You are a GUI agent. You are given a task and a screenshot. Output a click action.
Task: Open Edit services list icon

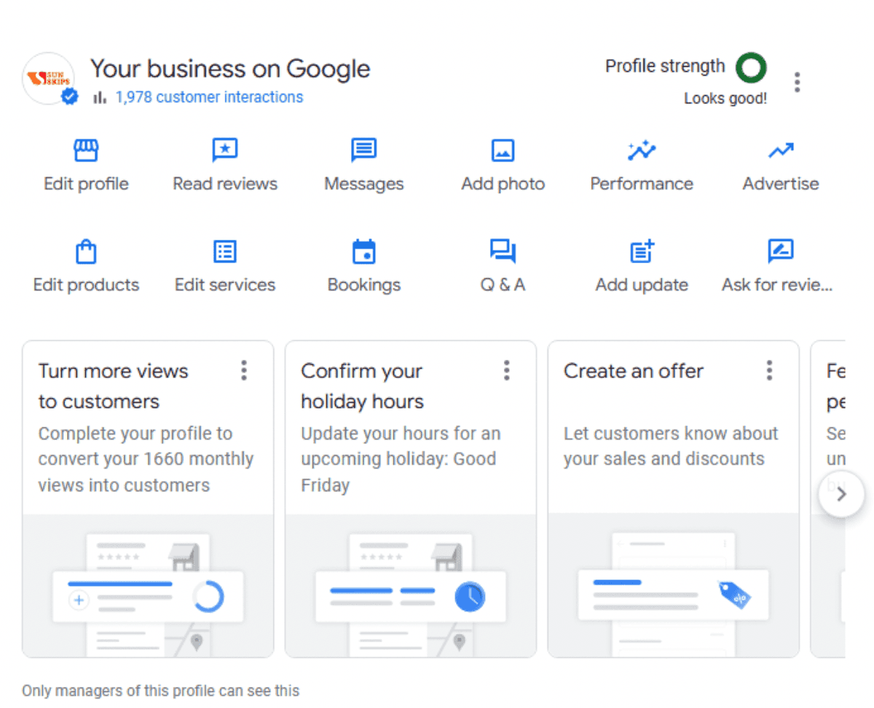(225, 252)
